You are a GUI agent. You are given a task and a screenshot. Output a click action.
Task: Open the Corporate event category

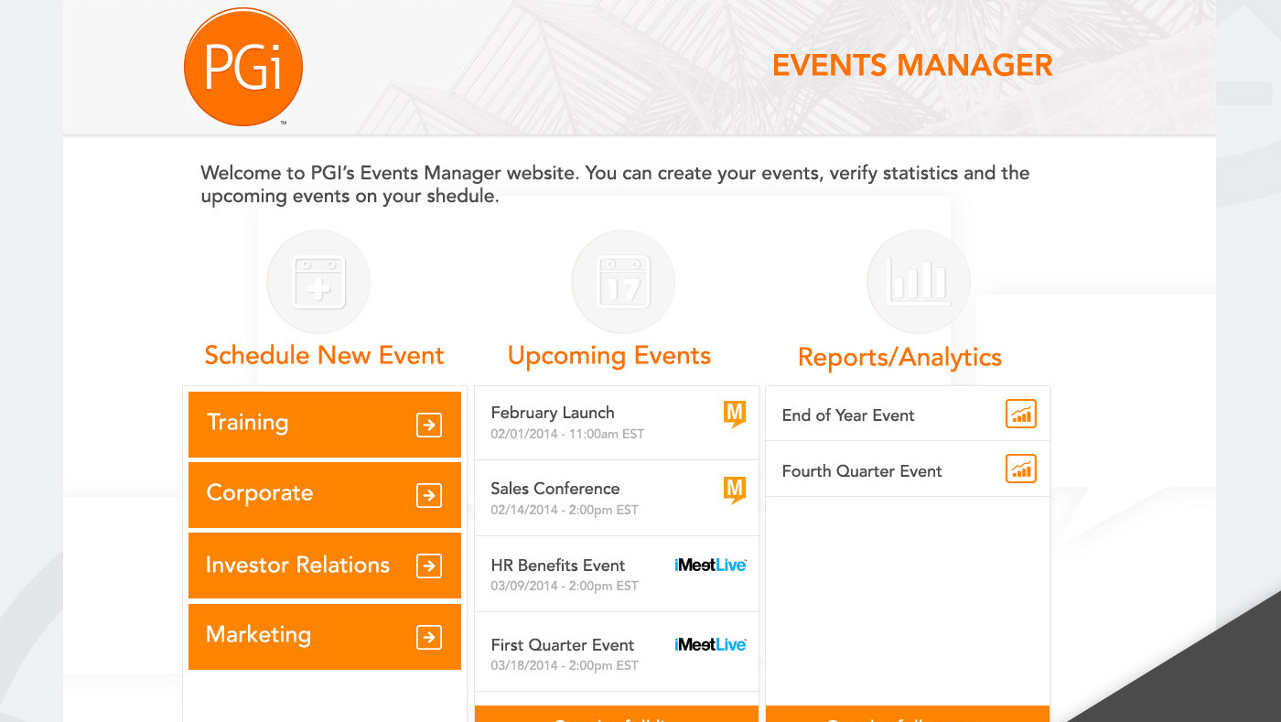[325, 495]
